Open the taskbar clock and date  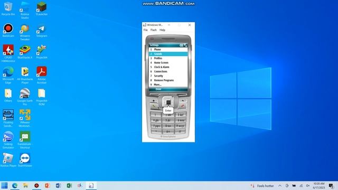pos(319,186)
